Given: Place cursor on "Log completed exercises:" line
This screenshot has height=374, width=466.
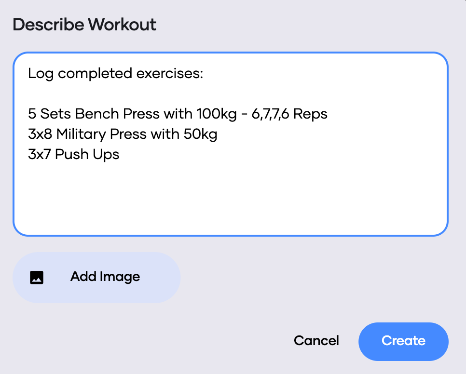Looking at the screenshot, I should coord(116,74).
